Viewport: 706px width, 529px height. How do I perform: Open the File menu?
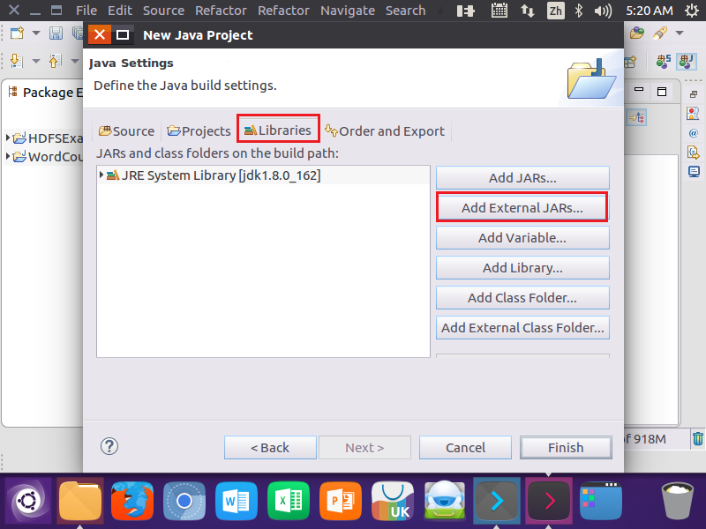tap(86, 11)
